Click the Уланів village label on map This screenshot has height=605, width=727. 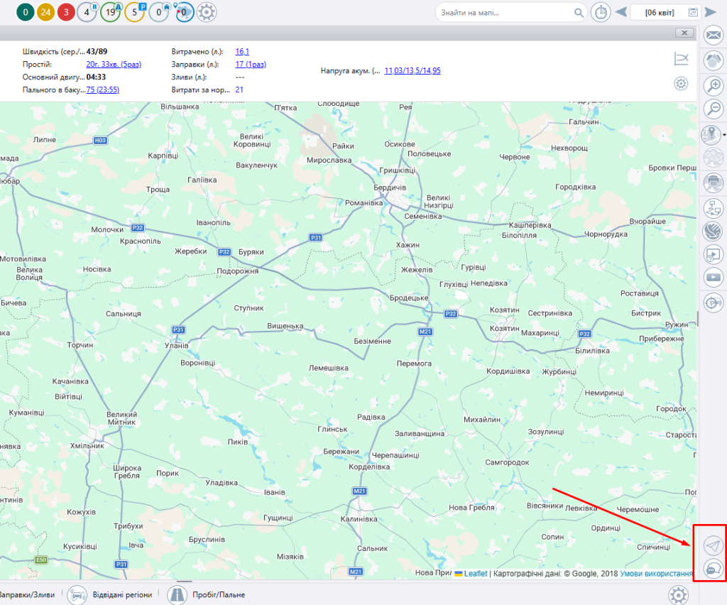[x=177, y=345]
